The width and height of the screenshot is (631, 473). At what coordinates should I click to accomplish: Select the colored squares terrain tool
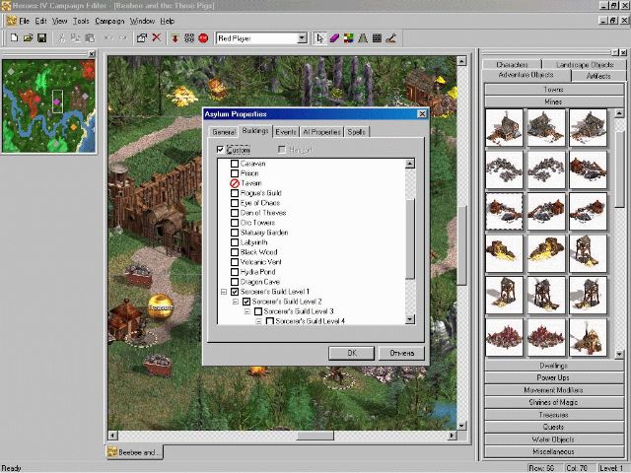(x=348, y=38)
